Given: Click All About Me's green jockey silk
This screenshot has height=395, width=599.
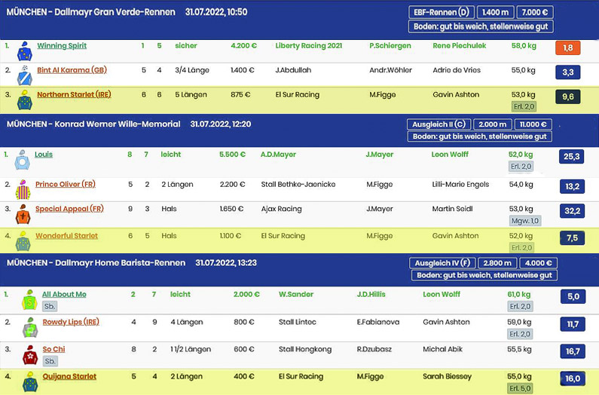Looking at the screenshot, I should 30,300.
